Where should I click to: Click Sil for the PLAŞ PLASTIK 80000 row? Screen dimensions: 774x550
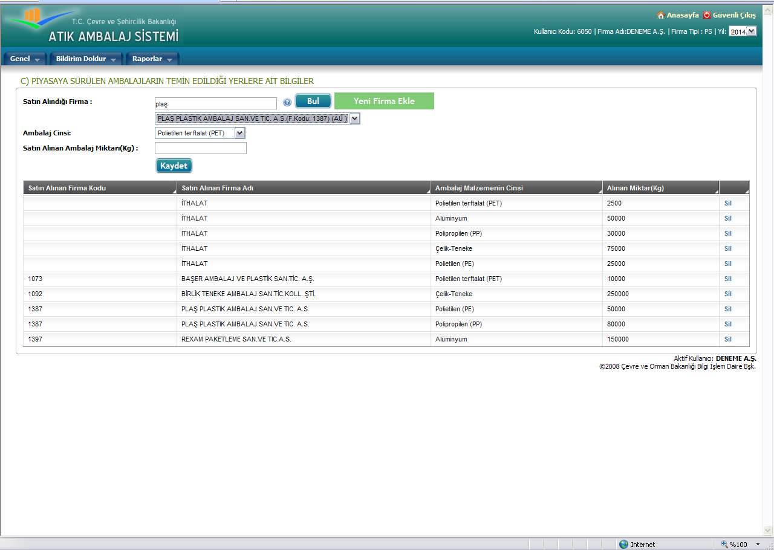click(728, 324)
